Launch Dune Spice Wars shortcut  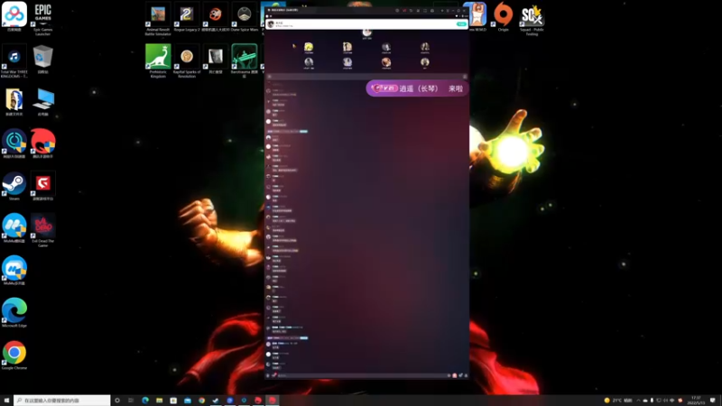pos(244,16)
